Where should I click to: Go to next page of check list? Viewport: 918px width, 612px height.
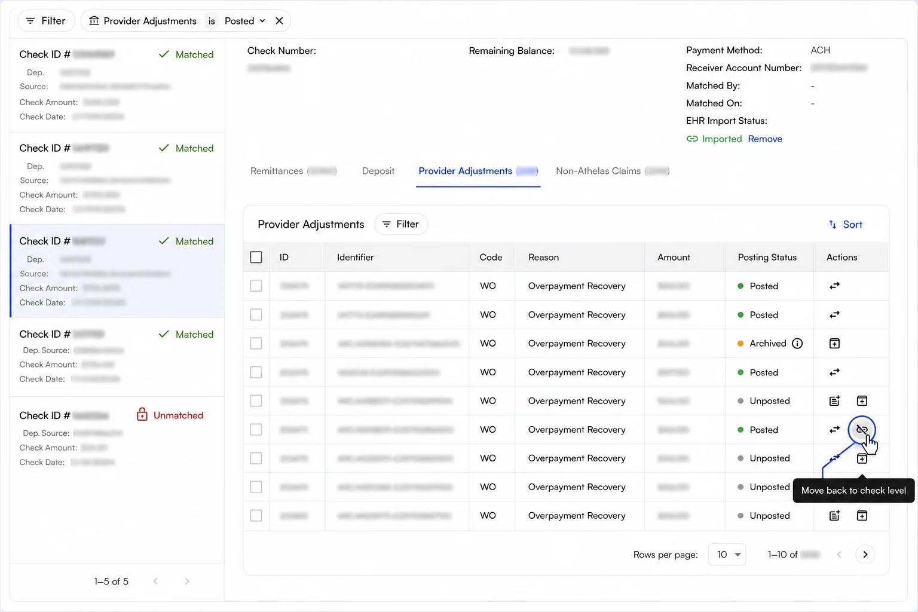[187, 582]
